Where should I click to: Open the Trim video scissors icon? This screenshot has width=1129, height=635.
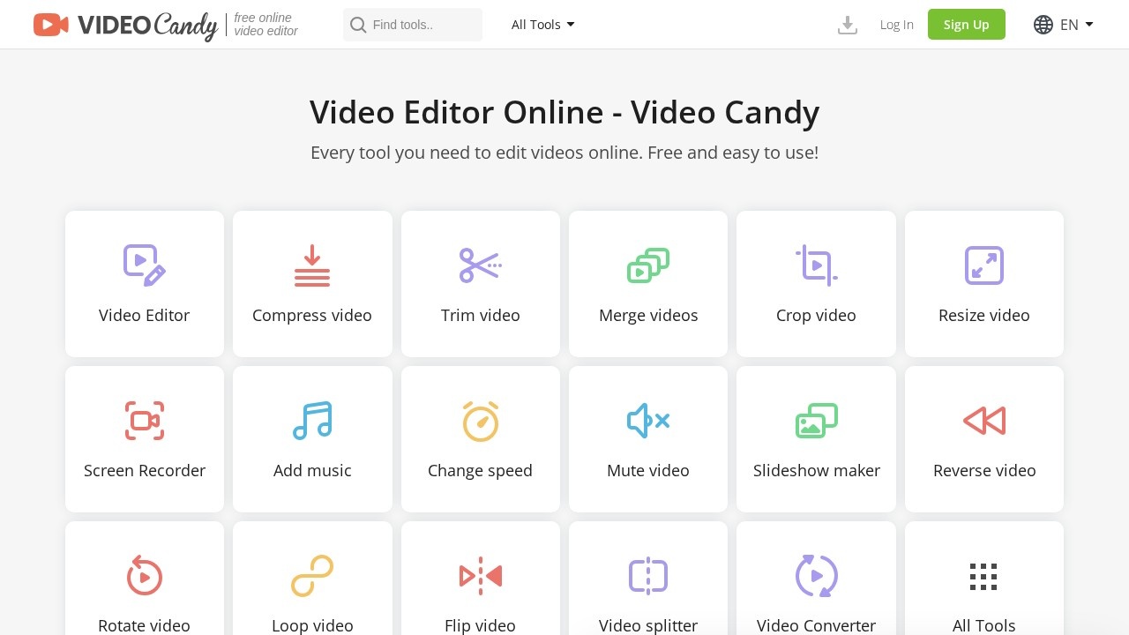(x=481, y=265)
